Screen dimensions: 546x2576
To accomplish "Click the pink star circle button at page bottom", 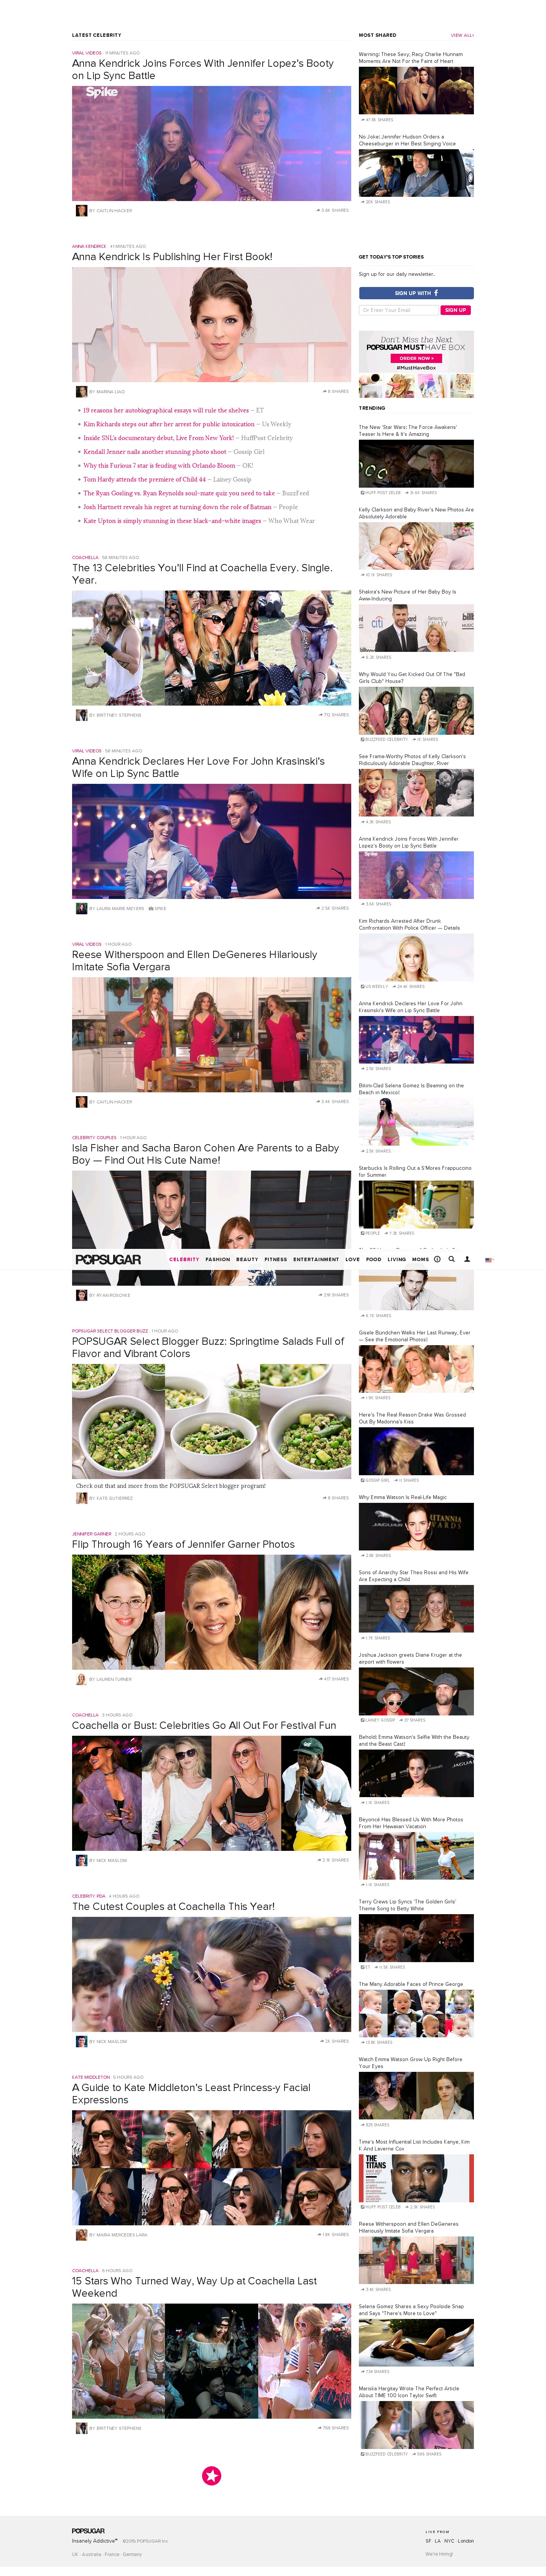I will click(x=212, y=2475).
